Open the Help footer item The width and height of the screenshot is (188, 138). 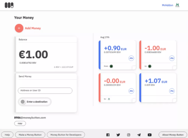(7, 135)
